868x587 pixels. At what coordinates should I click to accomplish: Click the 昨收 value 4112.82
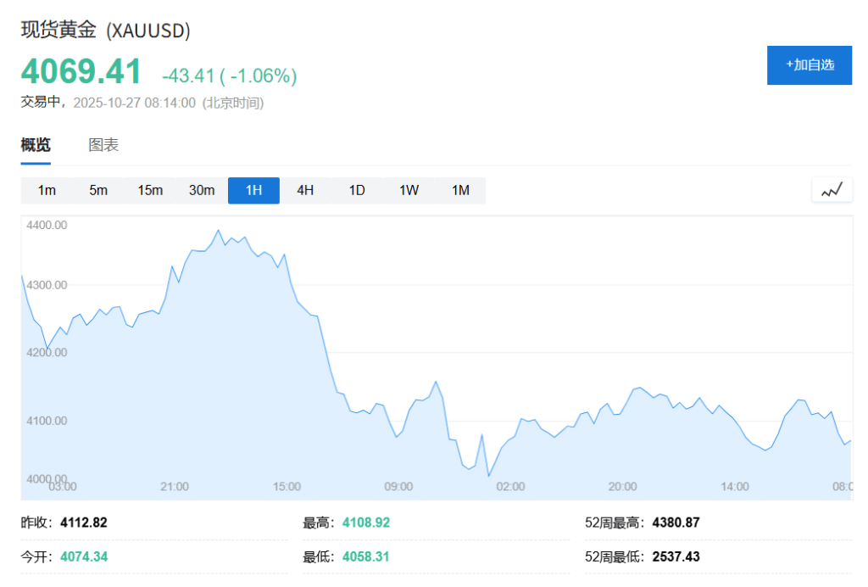[x=84, y=523]
